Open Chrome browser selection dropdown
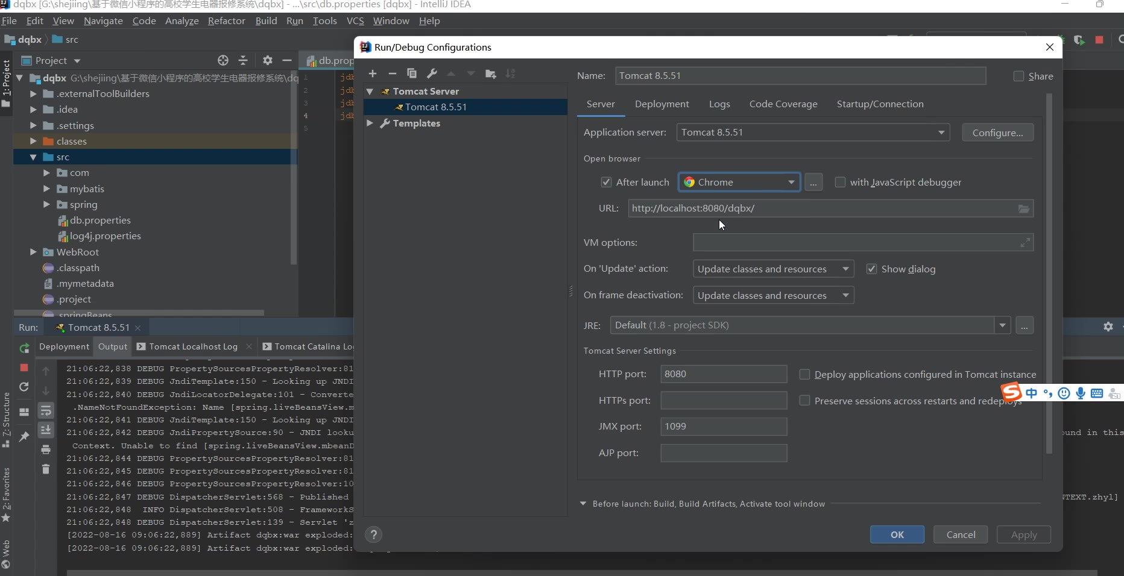Image resolution: width=1124 pixels, height=576 pixels. (x=739, y=182)
